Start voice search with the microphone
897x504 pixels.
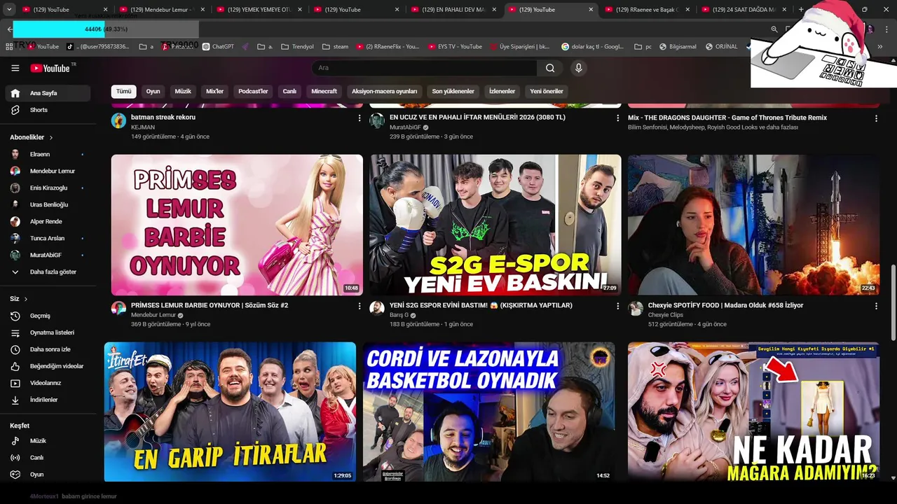[578, 68]
